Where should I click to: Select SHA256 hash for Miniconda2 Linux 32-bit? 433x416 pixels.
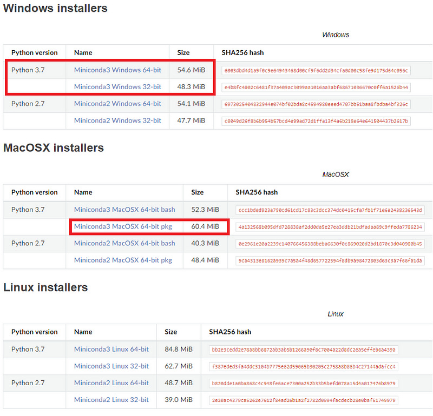click(x=304, y=400)
